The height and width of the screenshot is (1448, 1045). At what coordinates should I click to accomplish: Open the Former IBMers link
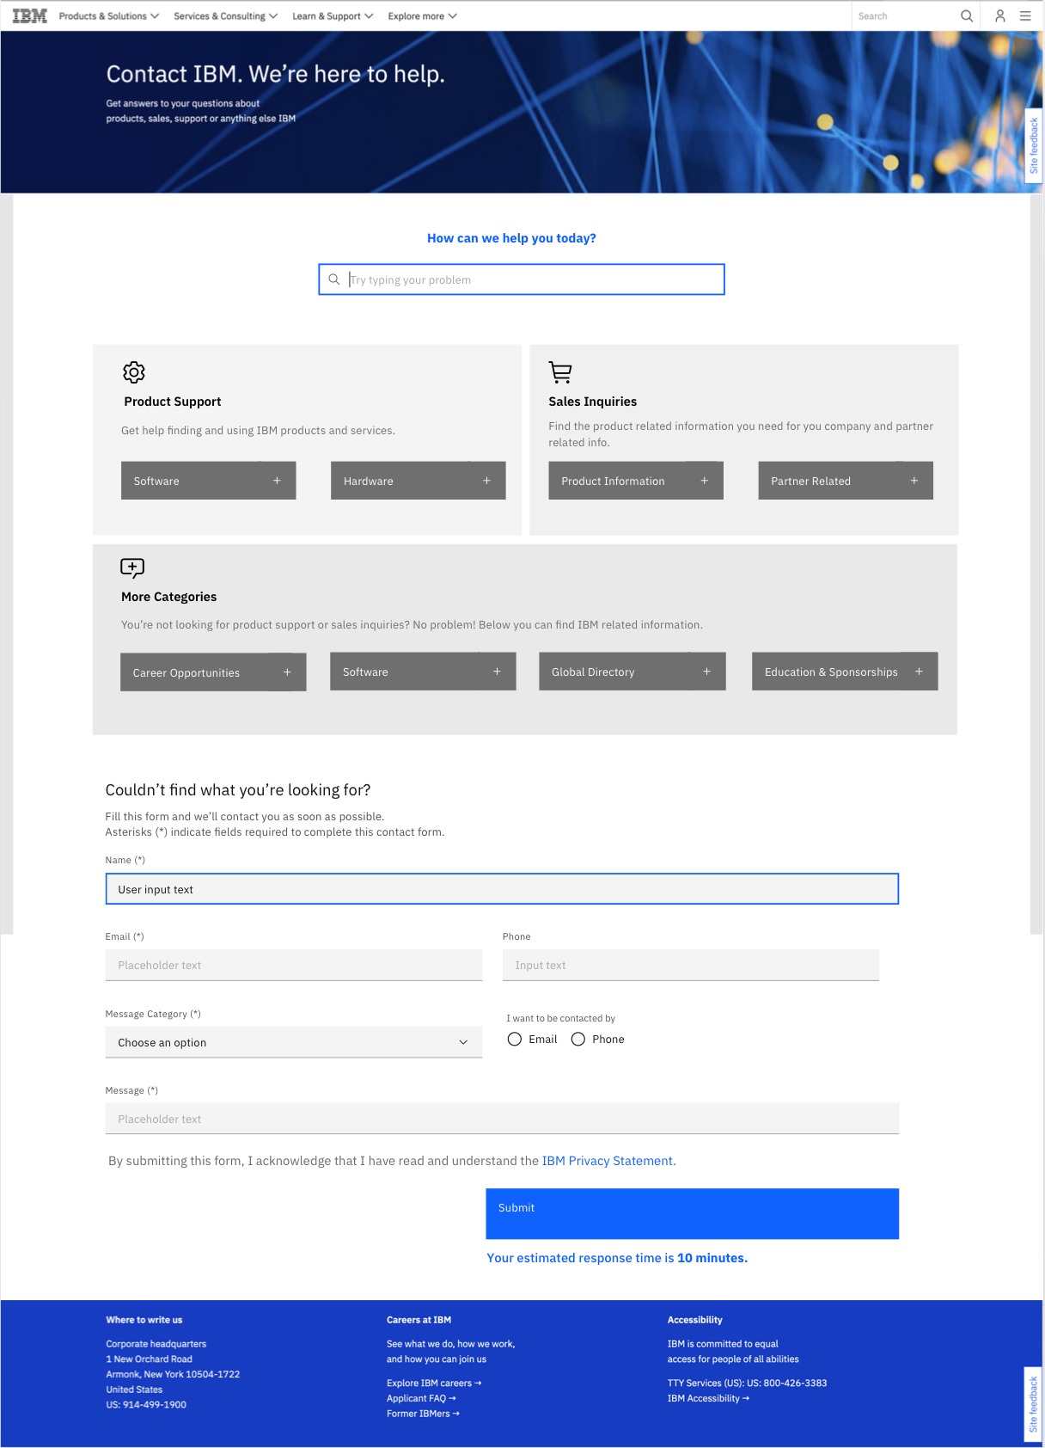(x=423, y=1414)
